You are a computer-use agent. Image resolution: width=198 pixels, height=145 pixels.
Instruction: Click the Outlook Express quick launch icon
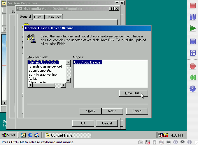(37, 135)
